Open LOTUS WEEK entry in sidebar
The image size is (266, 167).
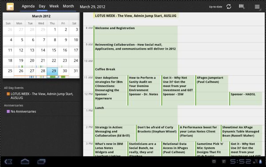point(42,96)
